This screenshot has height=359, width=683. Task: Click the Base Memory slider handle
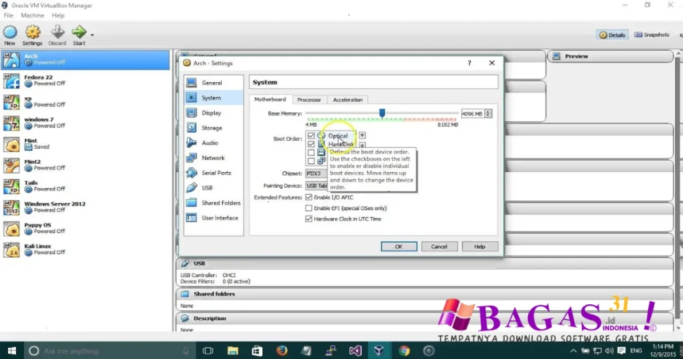click(x=382, y=113)
